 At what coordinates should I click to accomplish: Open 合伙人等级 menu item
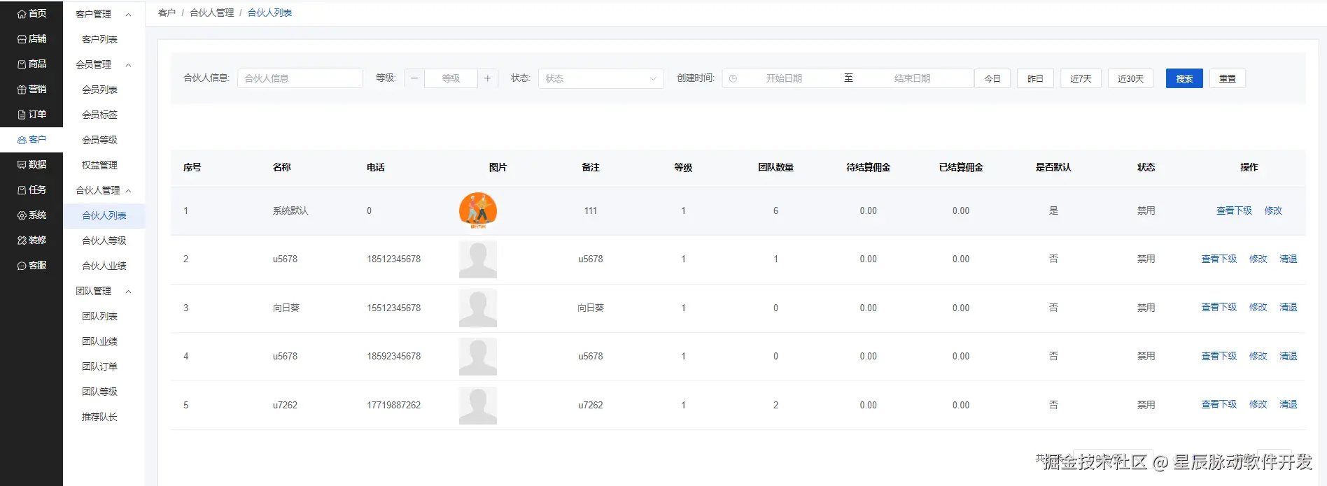104,241
